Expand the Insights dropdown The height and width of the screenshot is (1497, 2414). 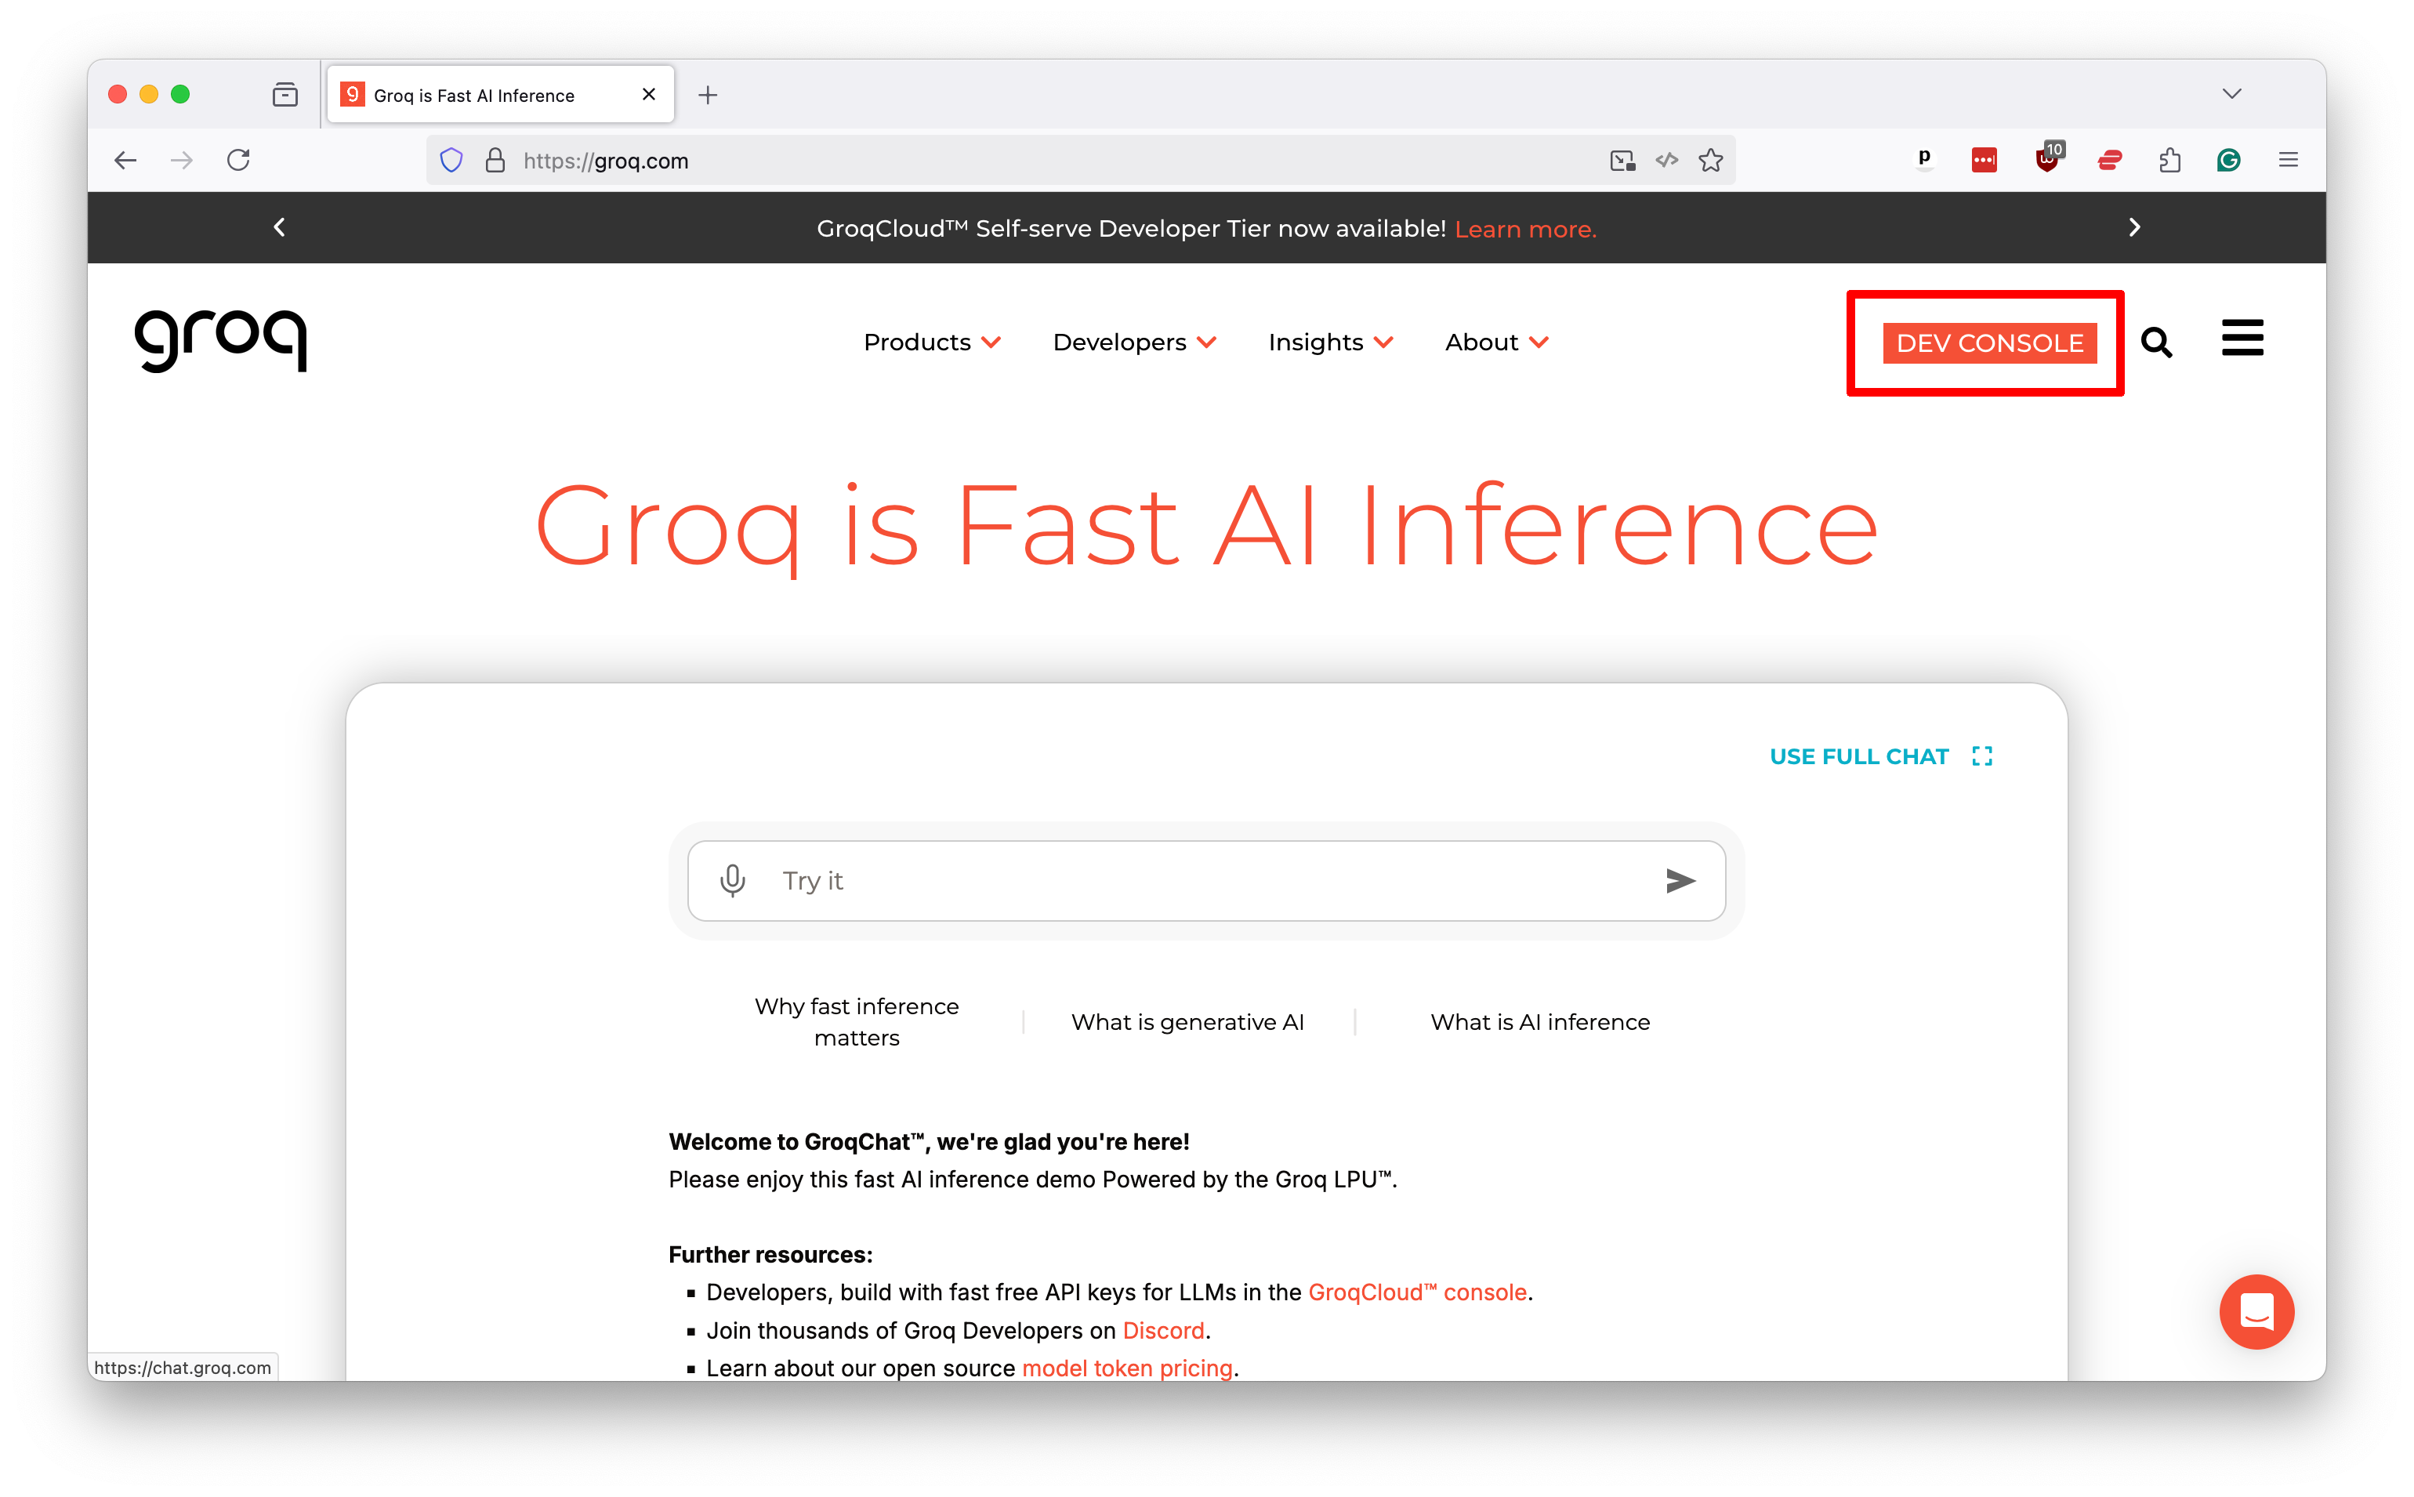pos(1330,343)
